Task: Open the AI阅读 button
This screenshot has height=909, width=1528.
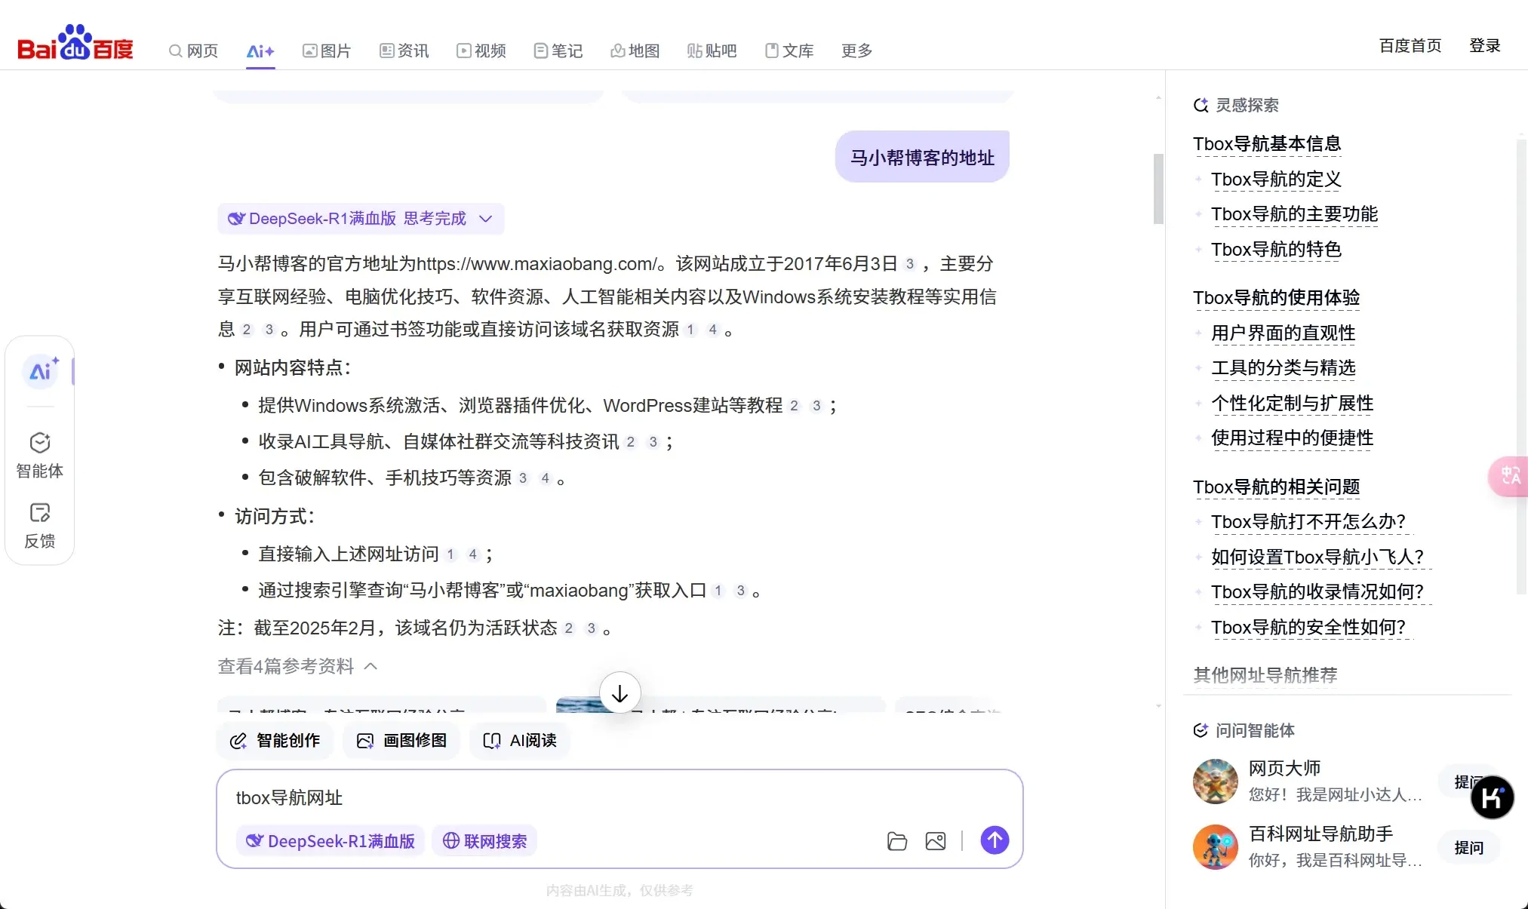Action: pyautogui.click(x=520, y=741)
